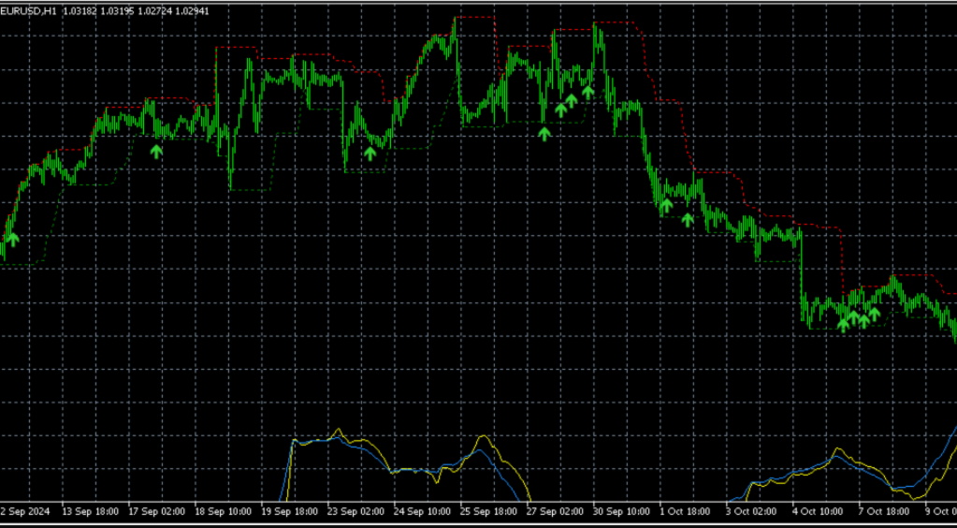Click the 24 Sep 10:00 time label

click(x=422, y=511)
